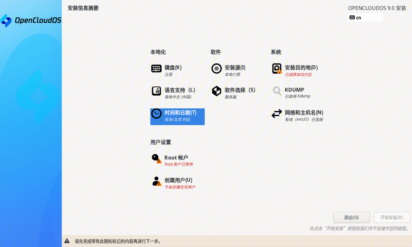Click the installation source (安装源) disc icon
The height and width of the screenshot is (247, 412).
tap(216, 68)
